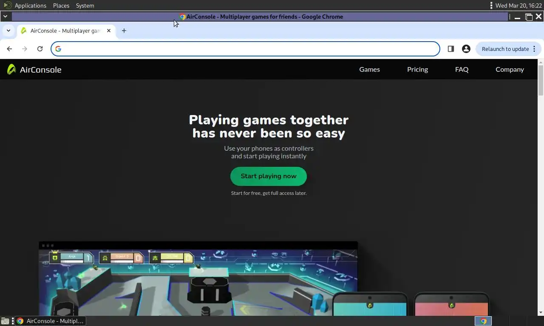Minimize the Chrome window

(x=517, y=17)
